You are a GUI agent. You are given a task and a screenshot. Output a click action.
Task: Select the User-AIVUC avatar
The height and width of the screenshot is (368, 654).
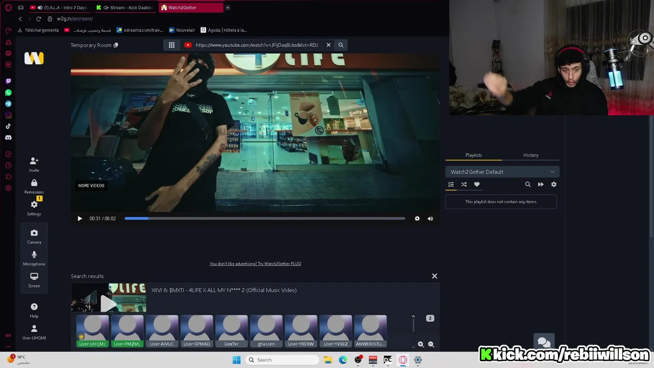(x=162, y=331)
